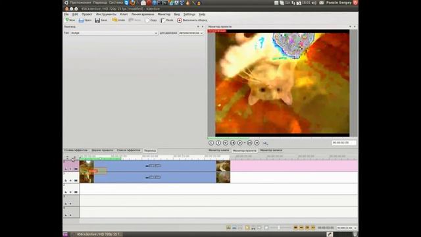
Task: Open the Вид menu
Action: [x=177, y=14]
